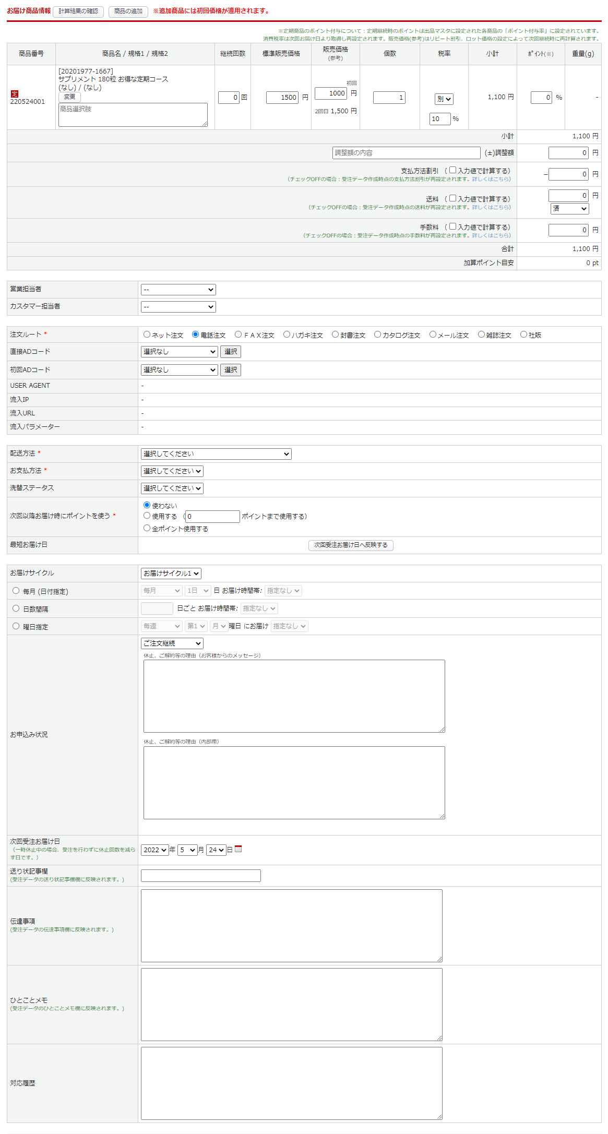Click the red 定 subscription icon
This screenshot has height=1134, width=608.
click(x=15, y=94)
